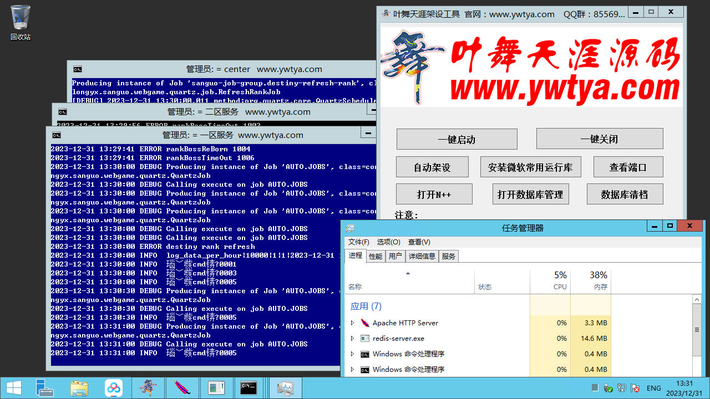Switch to the 性能 tab
Screen dimensions: 710x399
376,256
